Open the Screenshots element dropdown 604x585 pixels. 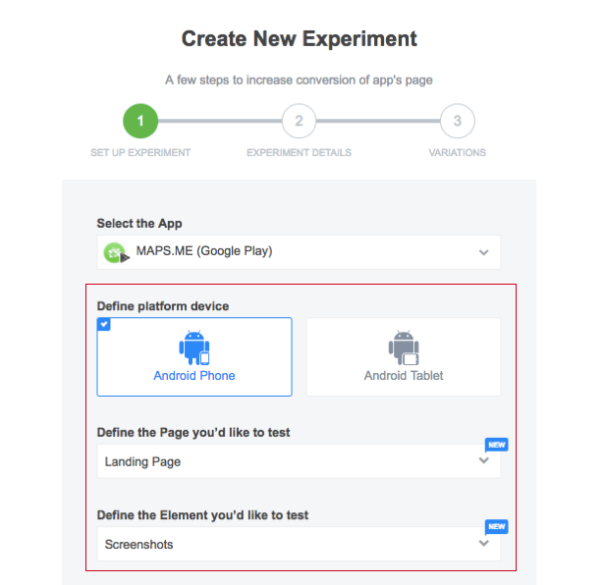(299, 544)
